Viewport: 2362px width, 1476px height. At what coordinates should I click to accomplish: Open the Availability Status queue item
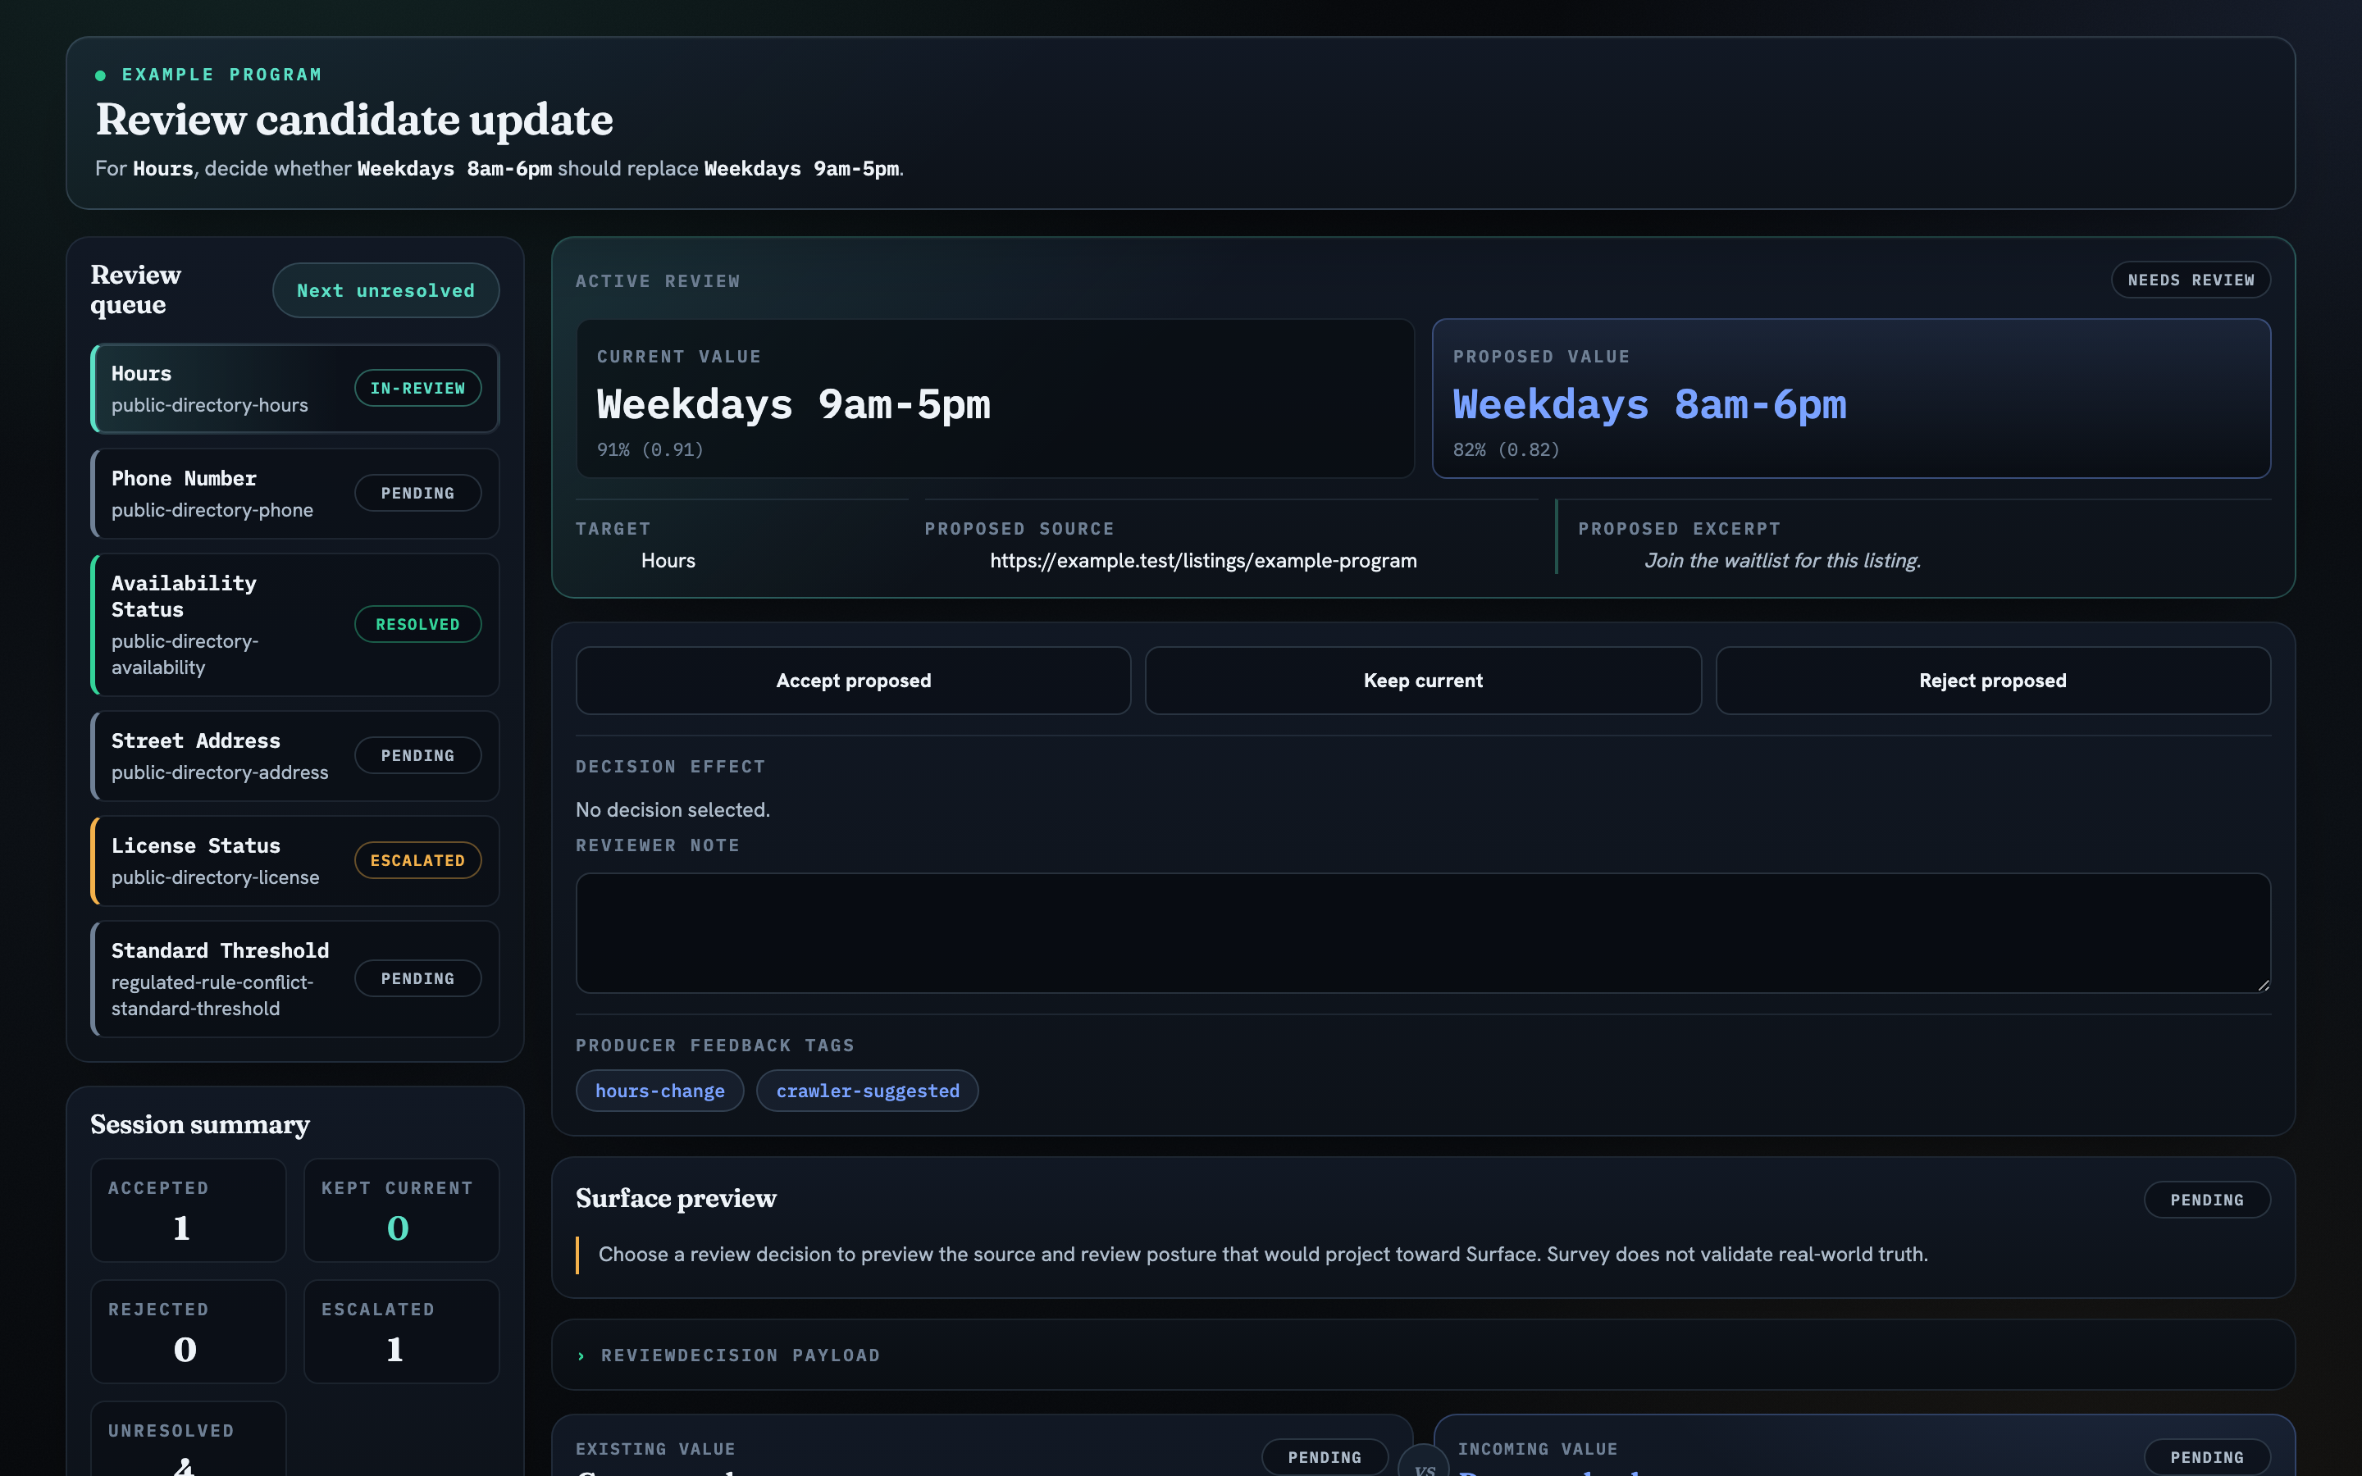pyautogui.click(x=294, y=625)
